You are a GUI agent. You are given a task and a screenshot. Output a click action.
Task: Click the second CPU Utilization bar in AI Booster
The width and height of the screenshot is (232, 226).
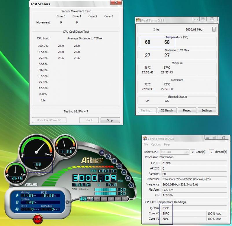[105, 194]
